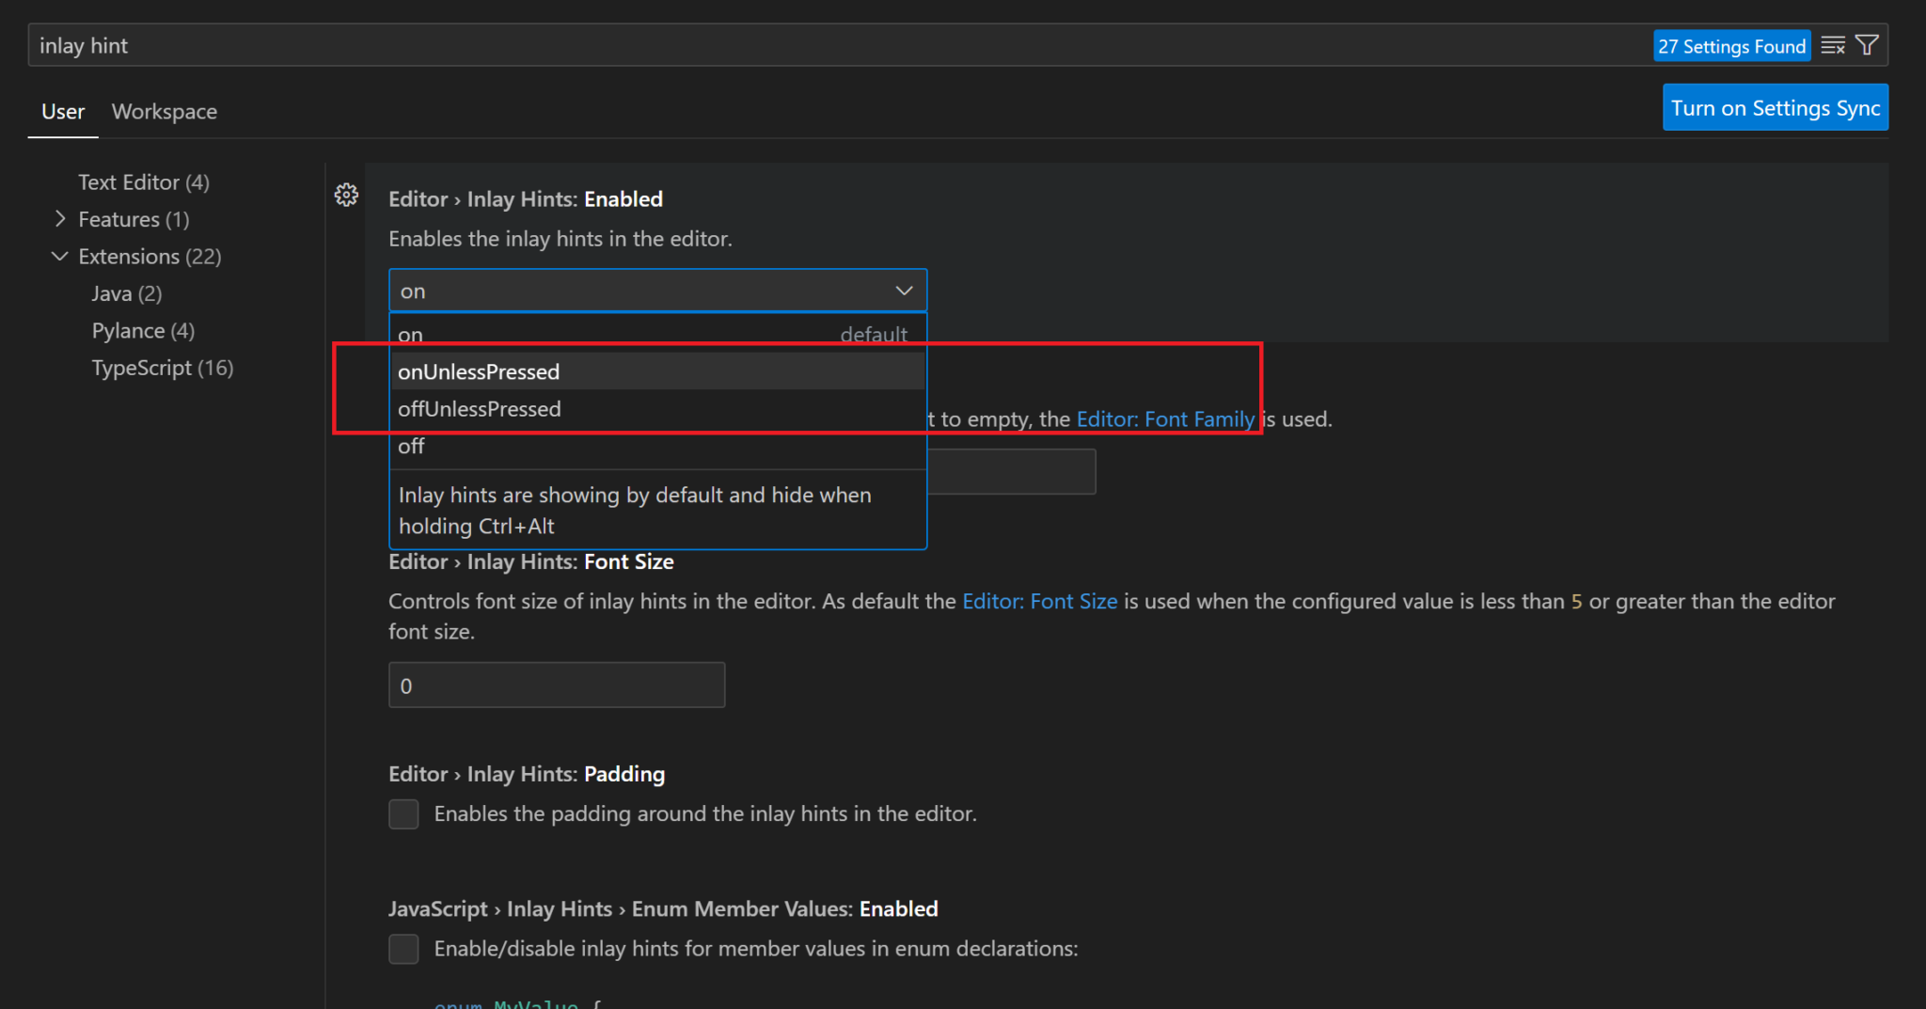Open the Editor: Font Family setting link
This screenshot has width=1926, height=1009.
(x=1165, y=419)
